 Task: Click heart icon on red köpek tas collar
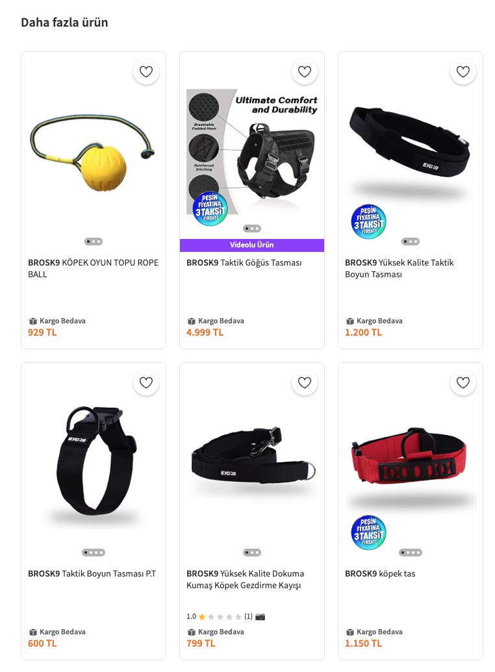click(x=463, y=382)
